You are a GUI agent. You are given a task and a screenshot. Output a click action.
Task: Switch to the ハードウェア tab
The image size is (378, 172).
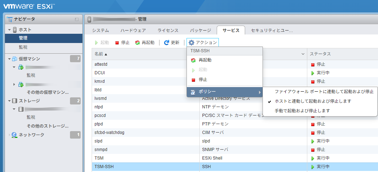(x=133, y=31)
